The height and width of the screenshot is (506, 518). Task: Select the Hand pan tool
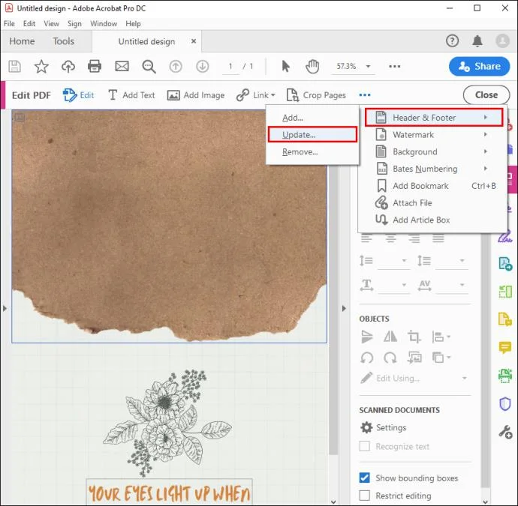[x=312, y=66]
